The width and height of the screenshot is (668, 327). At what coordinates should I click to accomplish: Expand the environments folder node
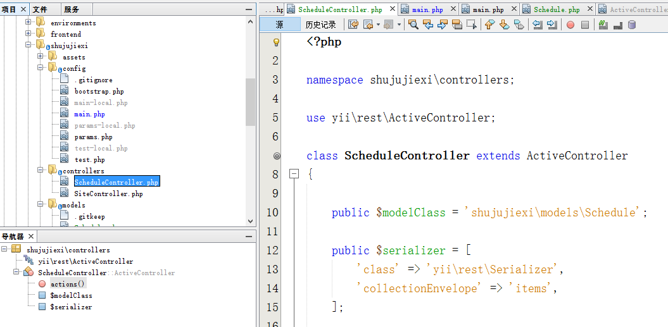click(x=28, y=22)
